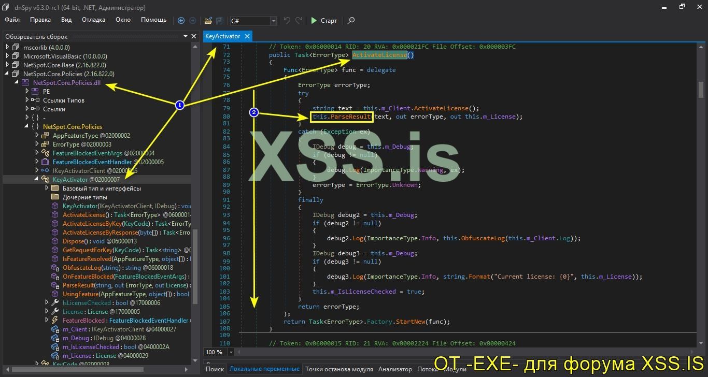Select IsFeatureResolved method in tree
The width and height of the screenshot is (708, 377).
pyautogui.click(x=126, y=258)
